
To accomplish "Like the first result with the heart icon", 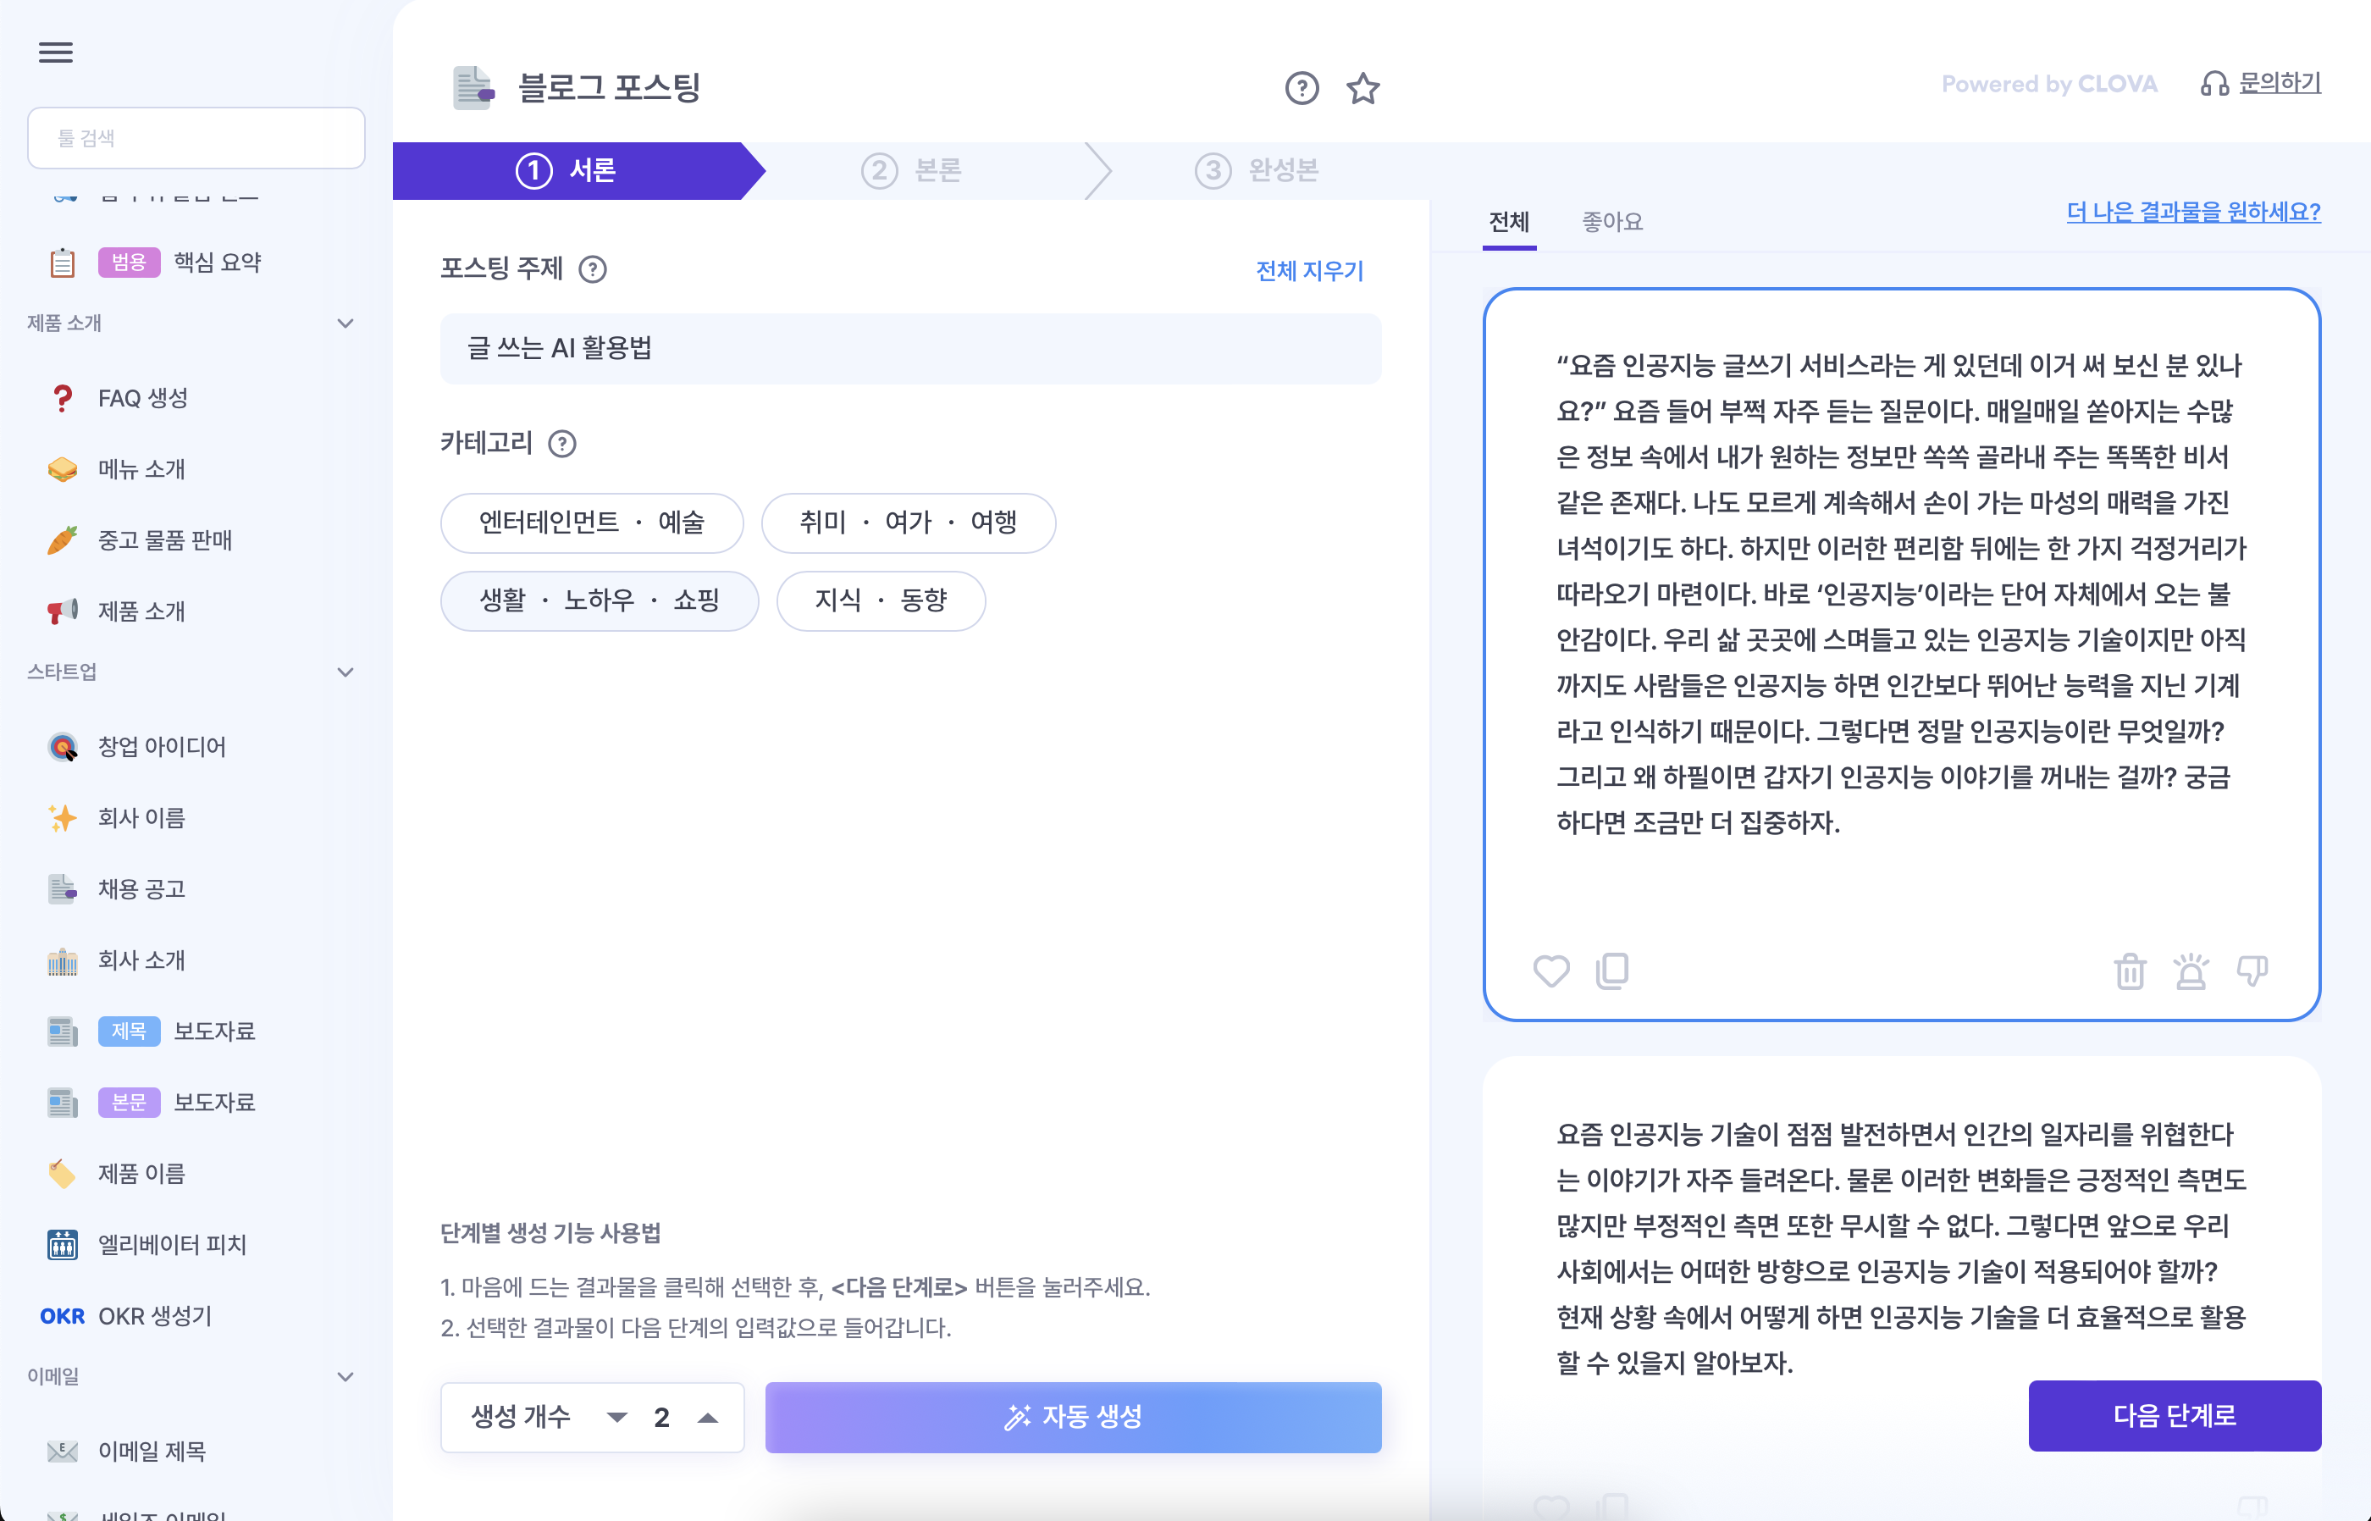I will [x=1550, y=971].
